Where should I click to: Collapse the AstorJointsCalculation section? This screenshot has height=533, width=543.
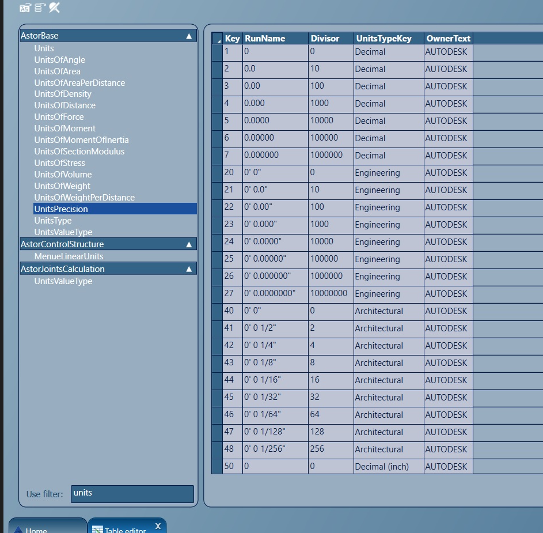coord(189,269)
